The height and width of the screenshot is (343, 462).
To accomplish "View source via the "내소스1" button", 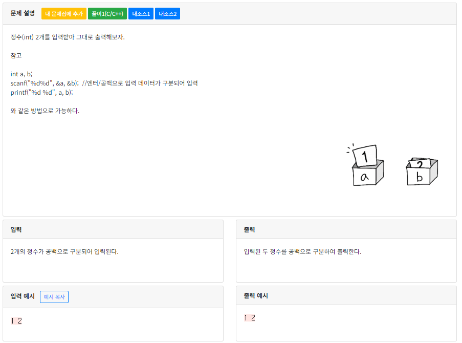I will (141, 14).
